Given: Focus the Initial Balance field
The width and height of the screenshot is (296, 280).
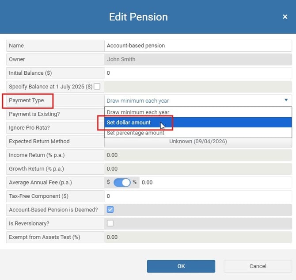Looking at the screenshot, I should point(198,73).
